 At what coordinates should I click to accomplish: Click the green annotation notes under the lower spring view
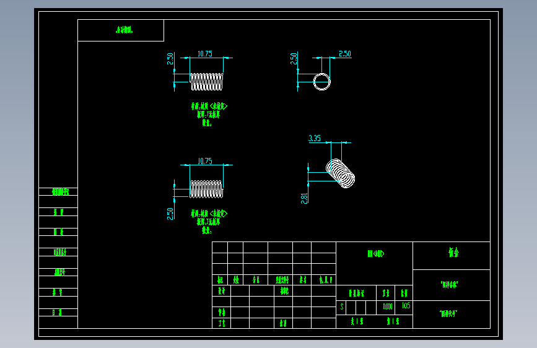209,222
